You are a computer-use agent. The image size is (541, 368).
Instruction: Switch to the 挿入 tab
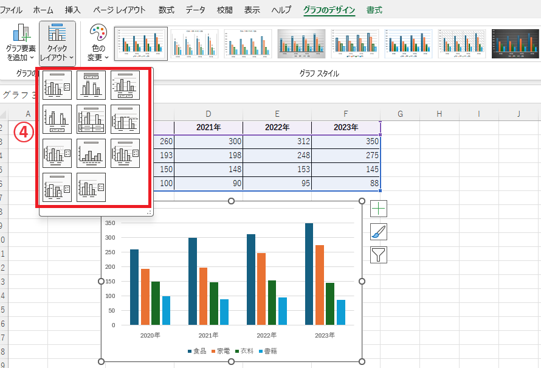(x=73, y=10)
